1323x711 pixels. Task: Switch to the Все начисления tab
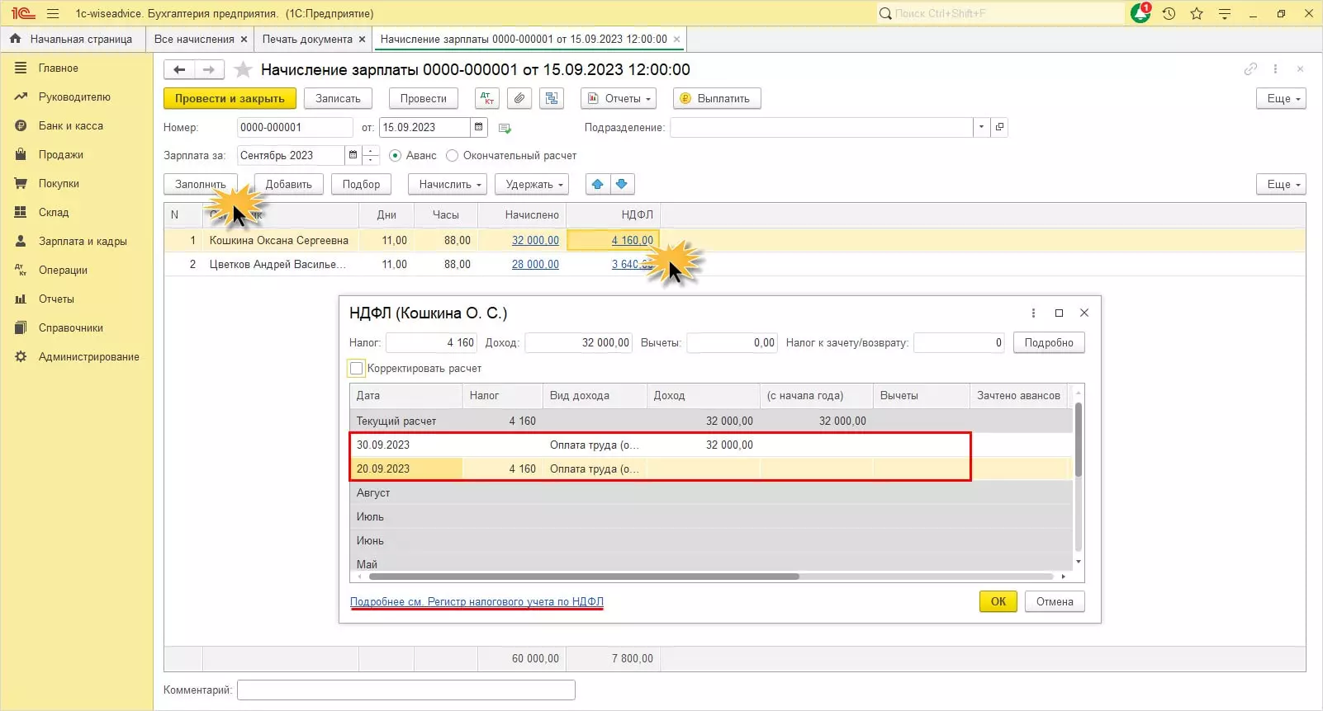[x=194, y=39]
